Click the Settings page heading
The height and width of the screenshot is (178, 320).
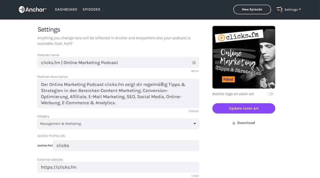pos(49,29)
